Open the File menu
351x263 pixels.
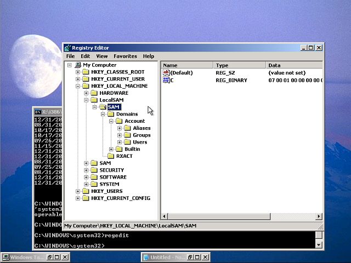click(71, 56)
